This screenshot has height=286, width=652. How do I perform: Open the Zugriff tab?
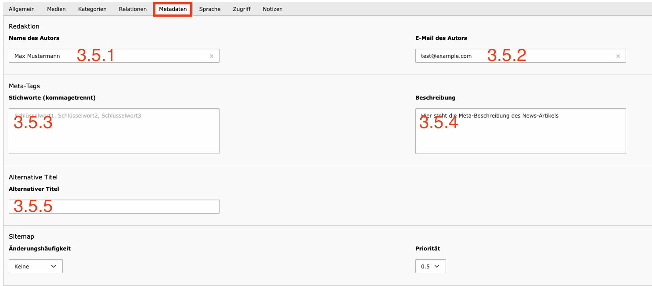click(241, 9)
